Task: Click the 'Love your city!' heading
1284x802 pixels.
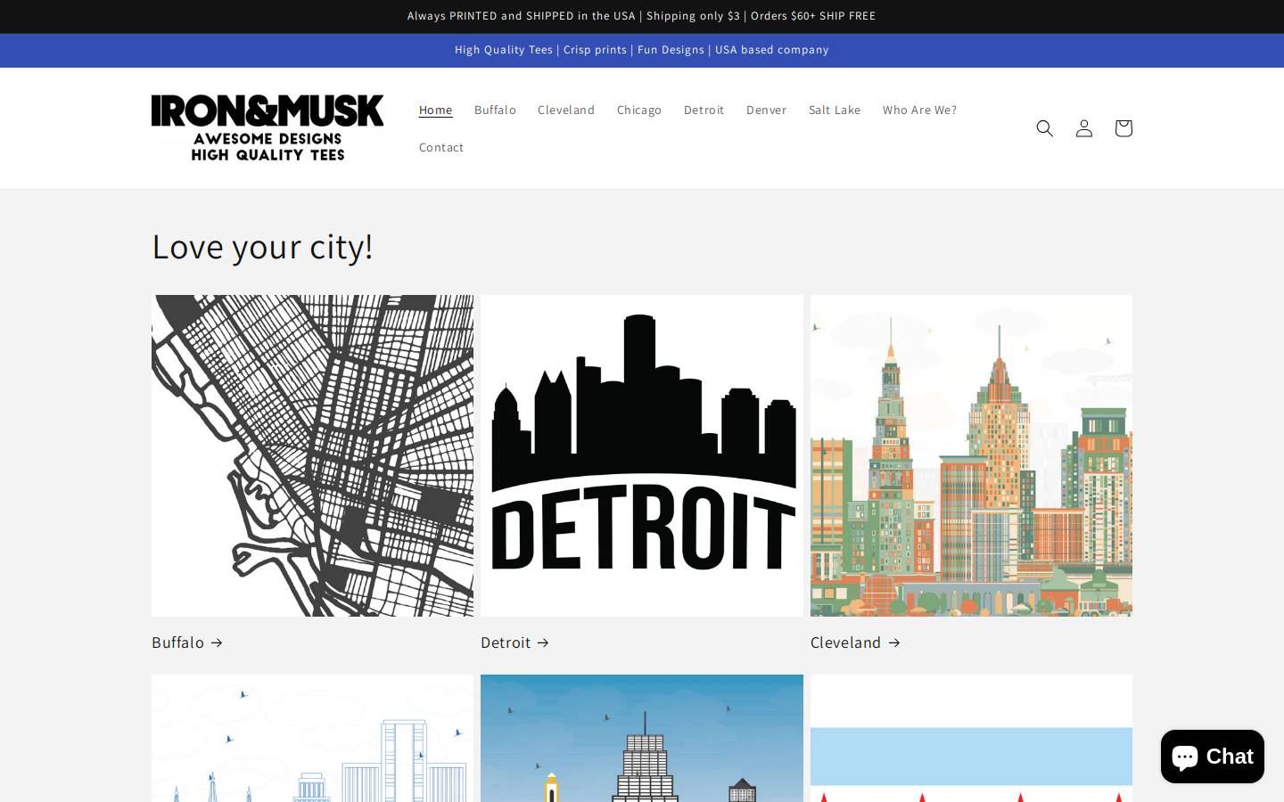Action: [262, 246]
